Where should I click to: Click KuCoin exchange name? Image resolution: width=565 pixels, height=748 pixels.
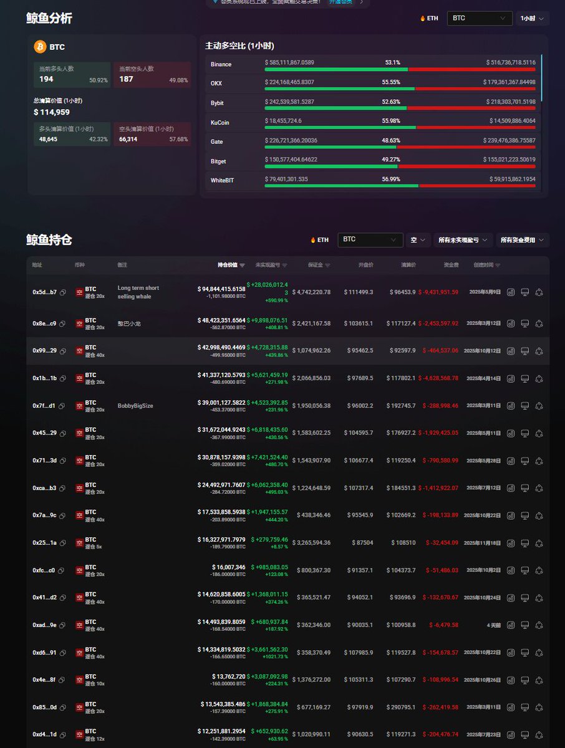pyautogui.click(x=220, y=123)
